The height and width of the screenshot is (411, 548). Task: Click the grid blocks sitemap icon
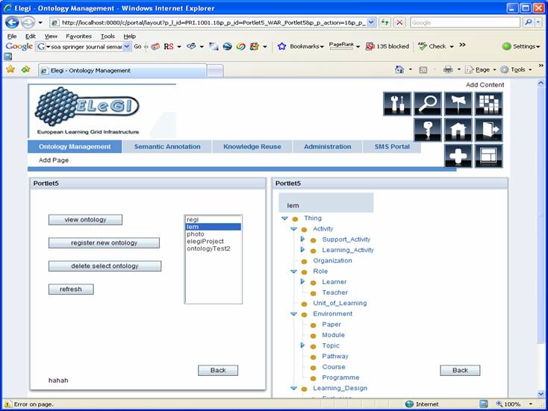(x=488, y=104)
